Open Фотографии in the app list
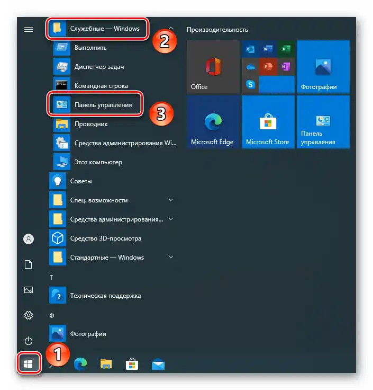The width and height of the screenshot is (373, 390). (113, 333)
